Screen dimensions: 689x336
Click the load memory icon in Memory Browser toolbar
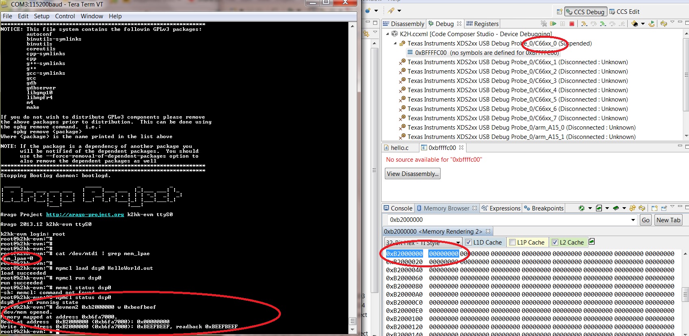[x=616, y=208]
